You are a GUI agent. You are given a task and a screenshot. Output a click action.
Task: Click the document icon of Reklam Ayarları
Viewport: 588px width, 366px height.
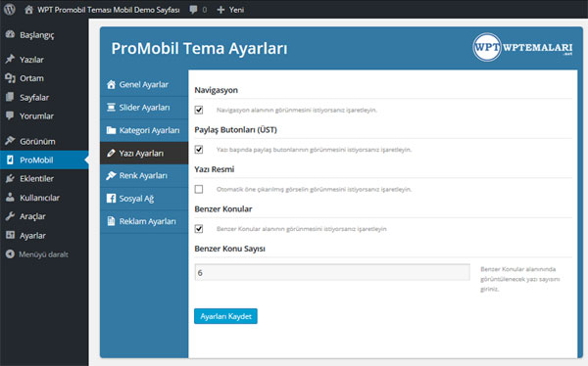[x=111, y=221]
